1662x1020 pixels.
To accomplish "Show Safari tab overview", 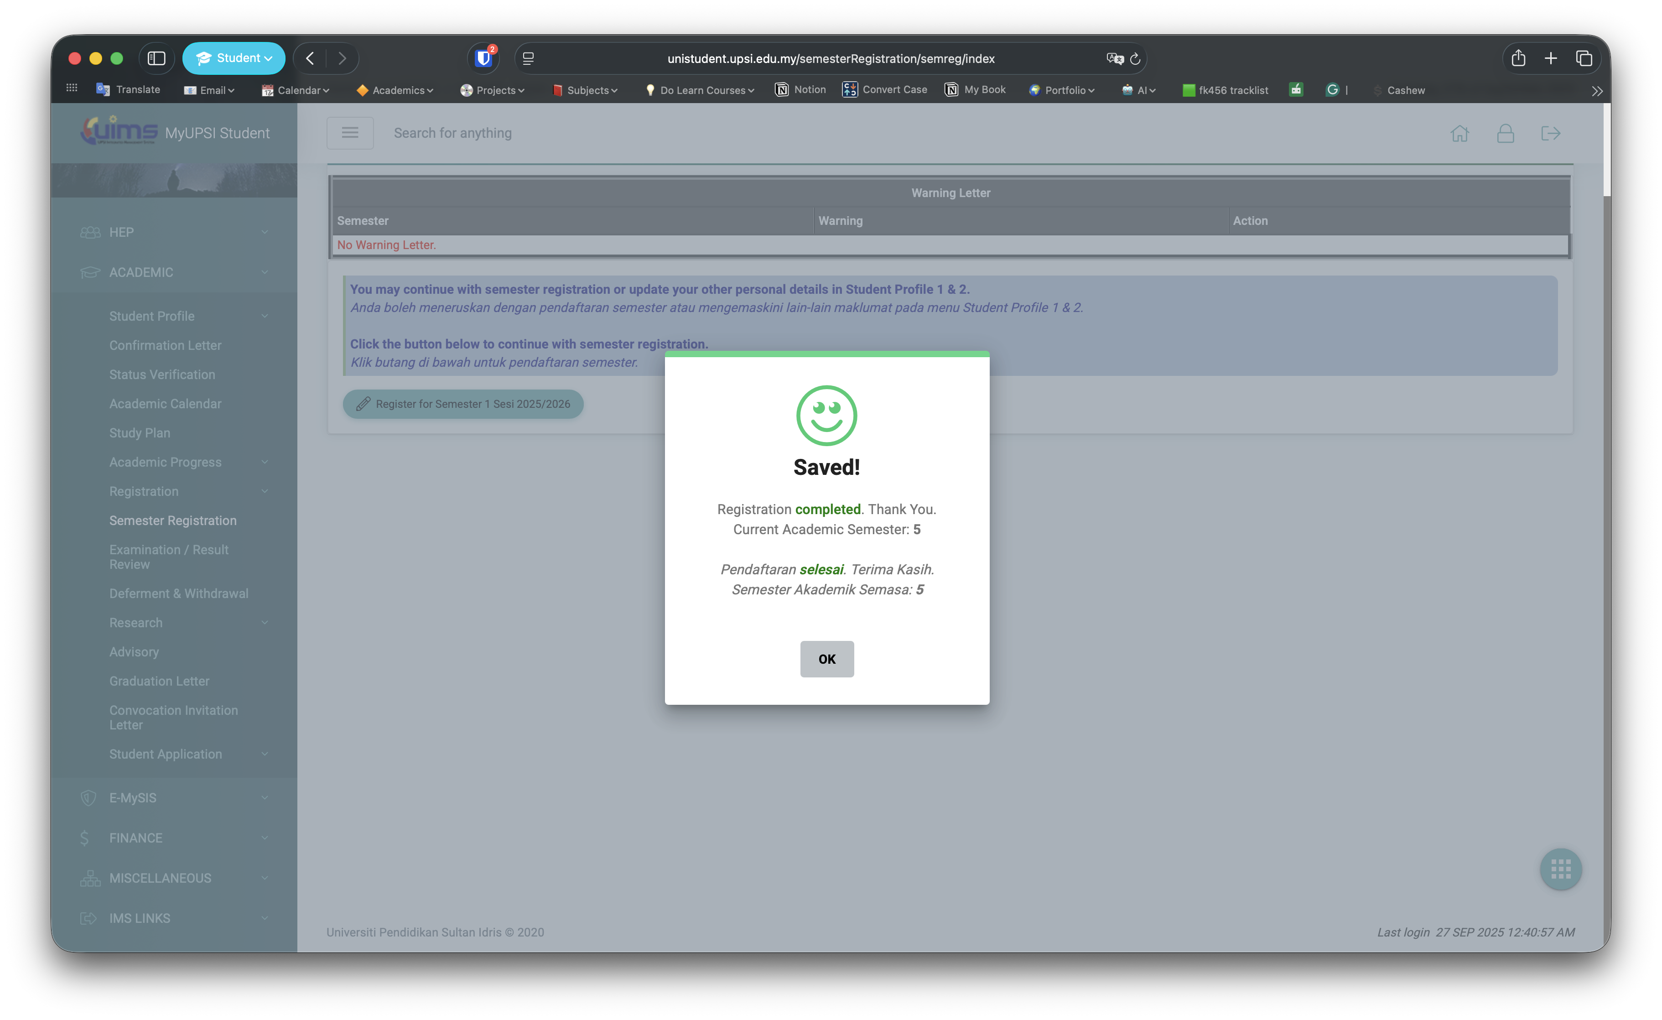I will pos(1583,59).
